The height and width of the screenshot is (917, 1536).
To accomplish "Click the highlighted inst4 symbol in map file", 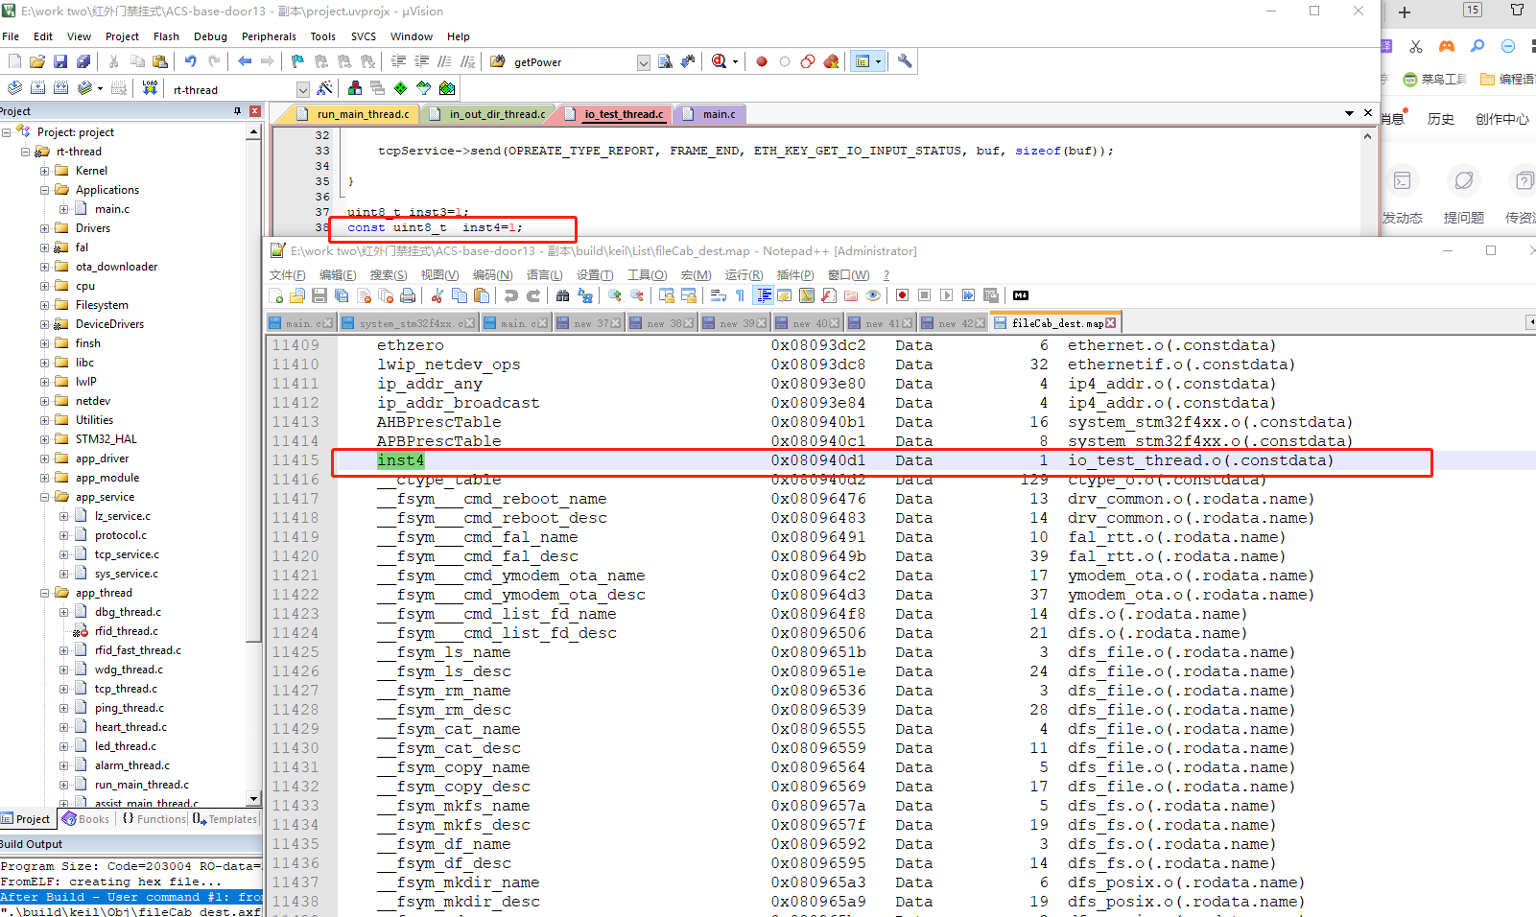I will 401,460.
